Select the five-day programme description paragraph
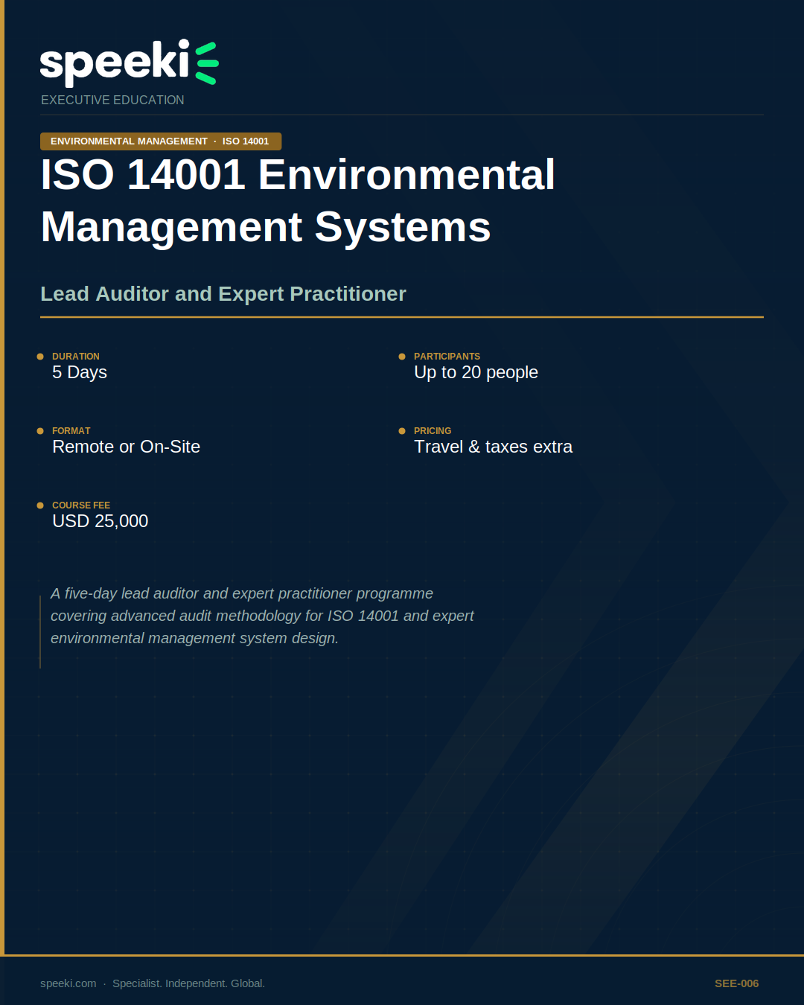804x1005 pixels. [262, 616]
